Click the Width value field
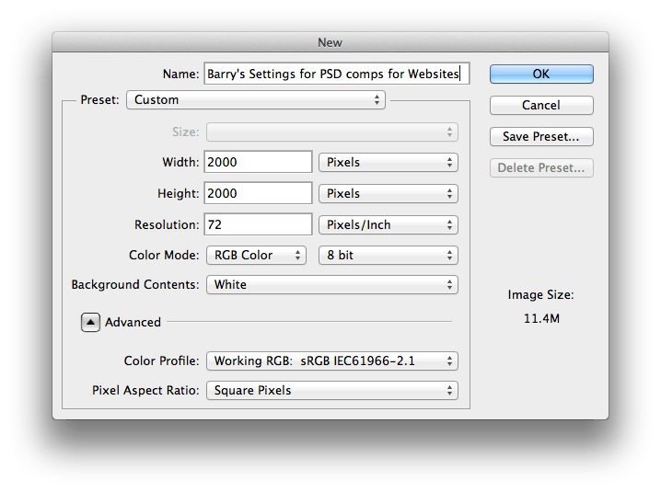 pos(258,162)
